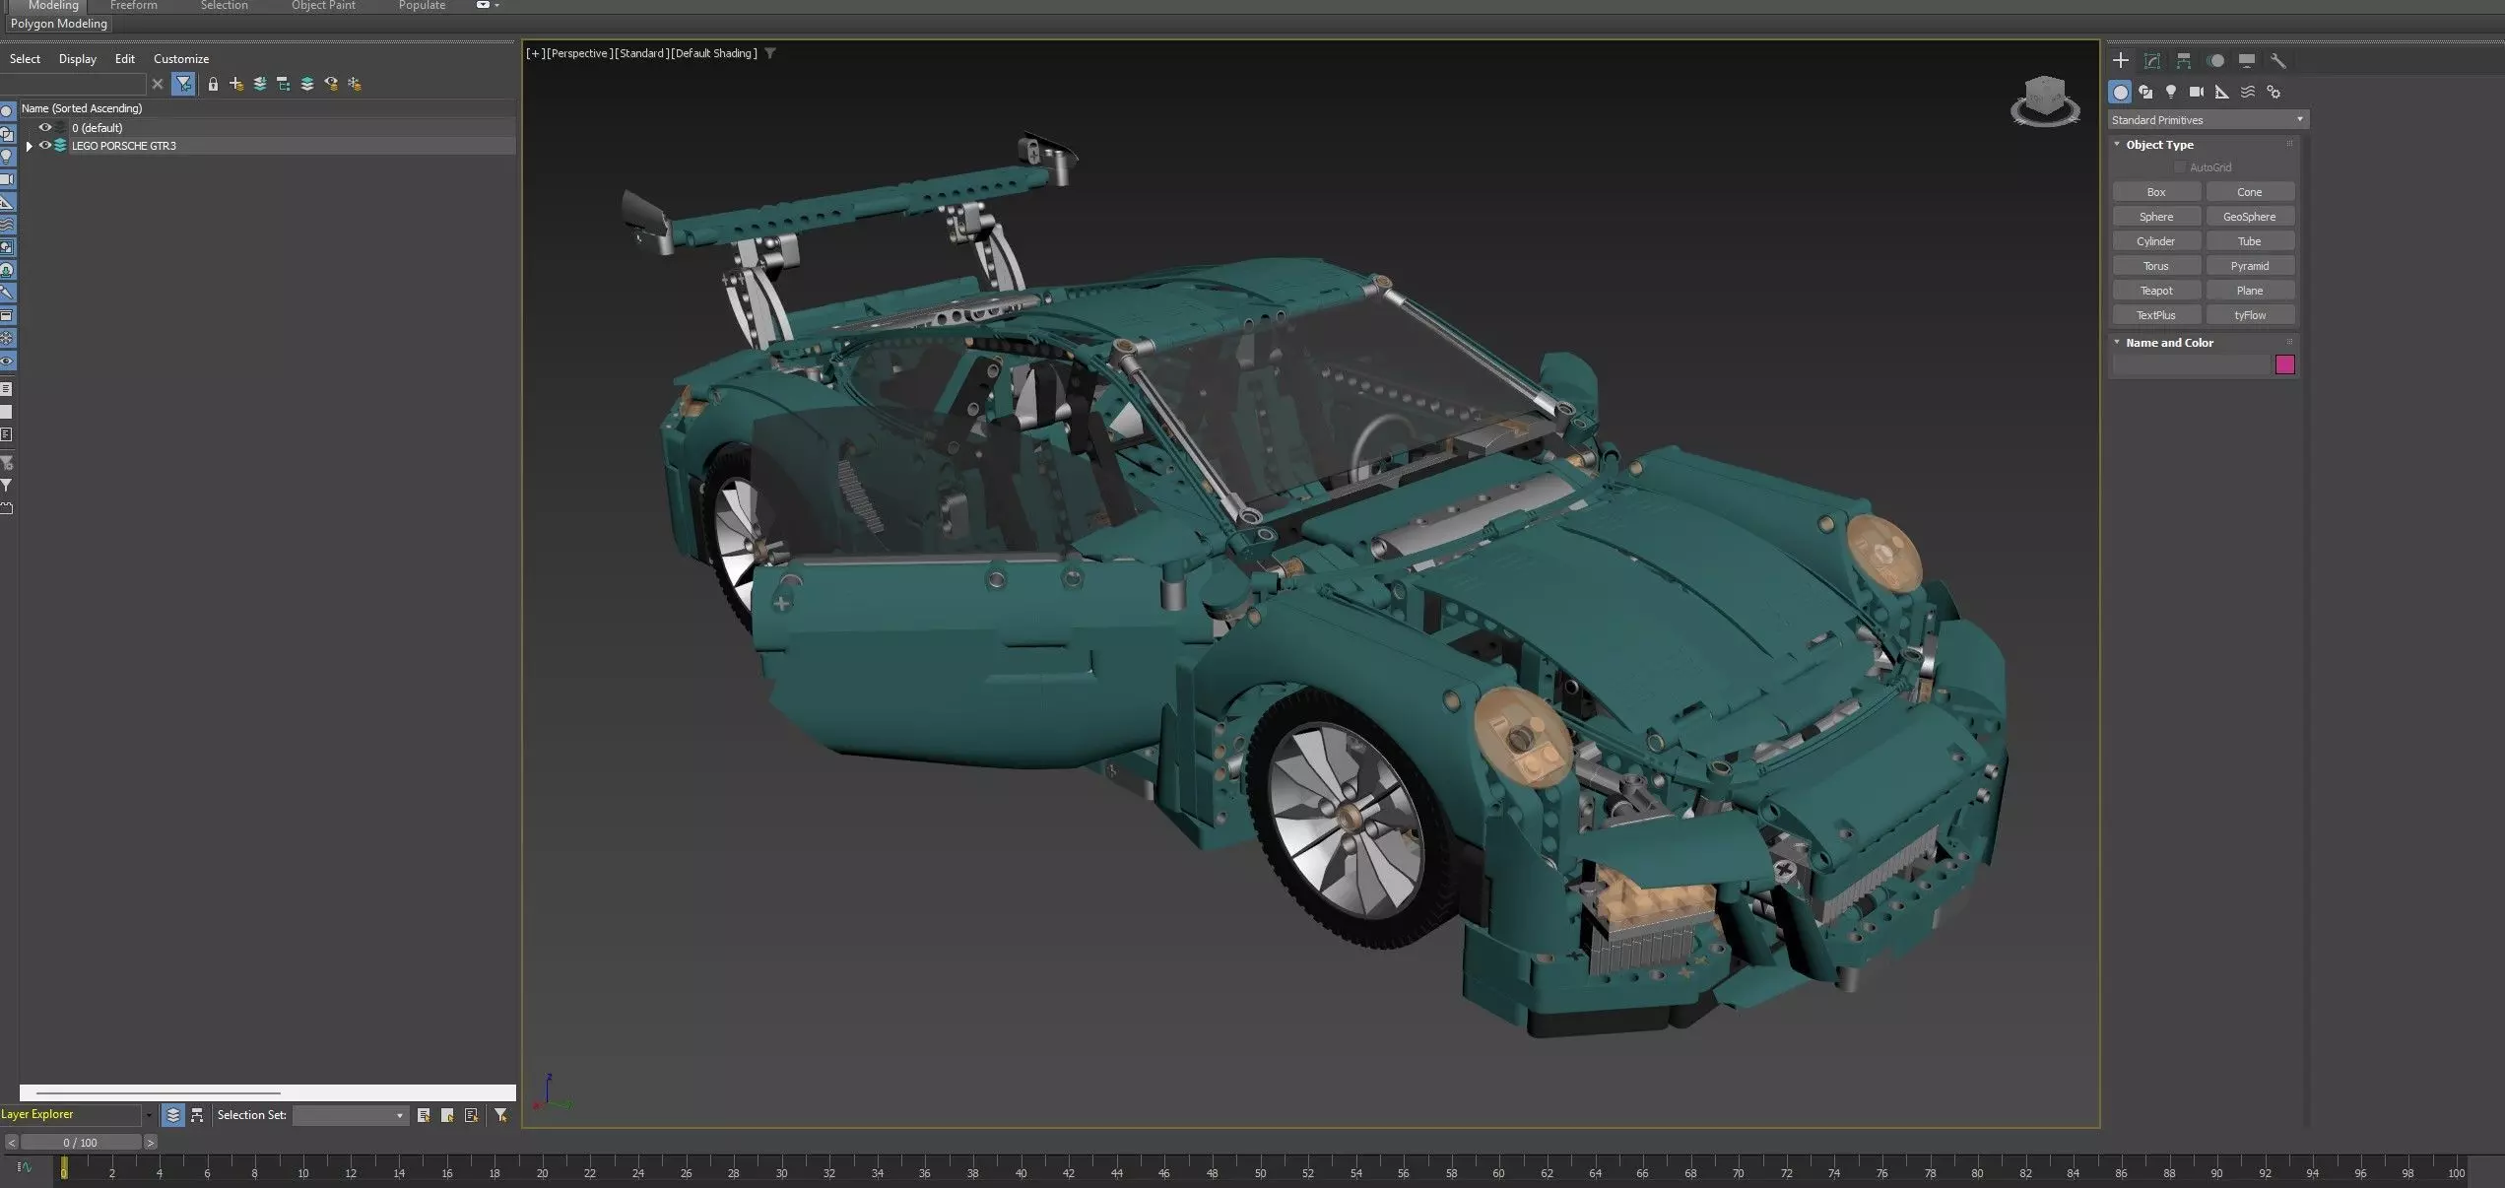Click the Box primitive button
2505x1188 pixels.
coord(2156,192)
